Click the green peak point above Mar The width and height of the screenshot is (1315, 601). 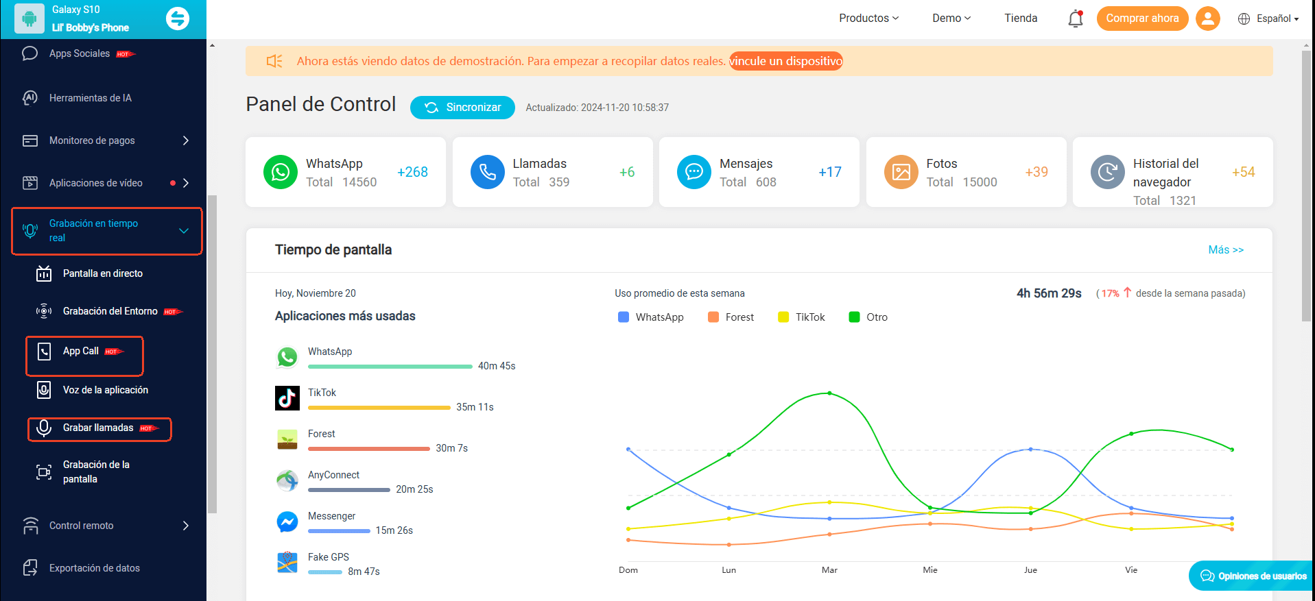pyautogui.click(x=829, y=393)
